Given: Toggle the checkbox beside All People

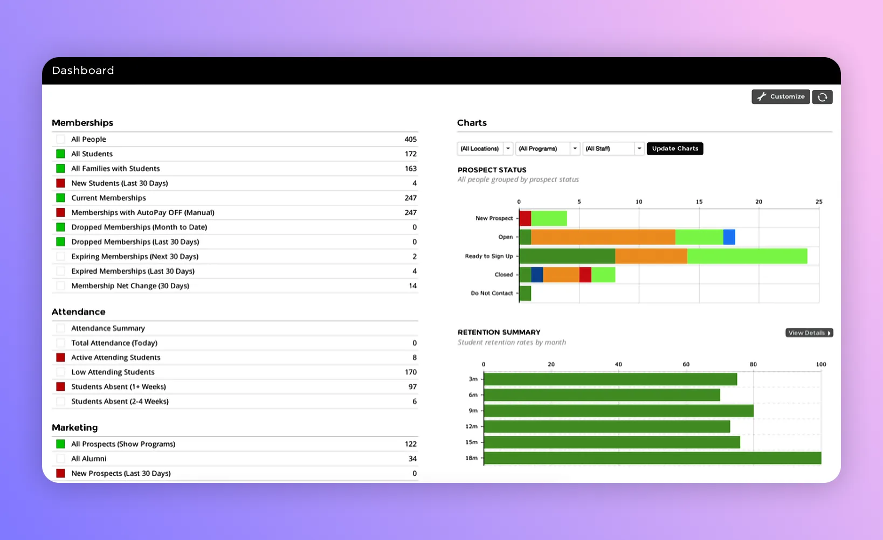Looking at the screenshot, I should (x=60, y=139).
